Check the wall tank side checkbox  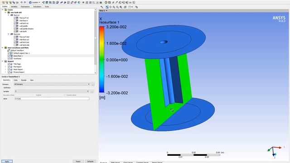tap(15, 45)
